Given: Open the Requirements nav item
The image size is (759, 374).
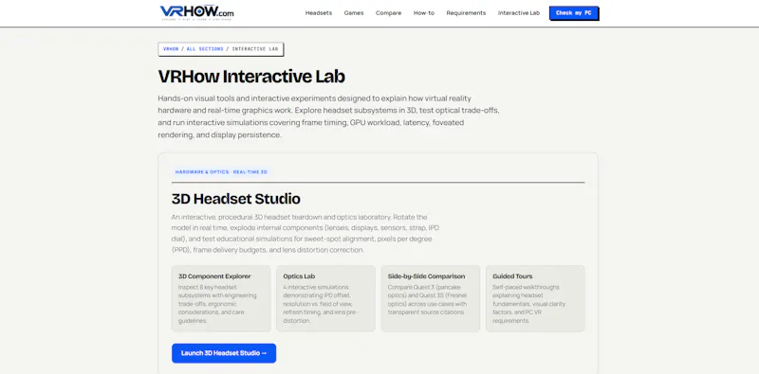Looking at the screenshot, I should 466,13.
